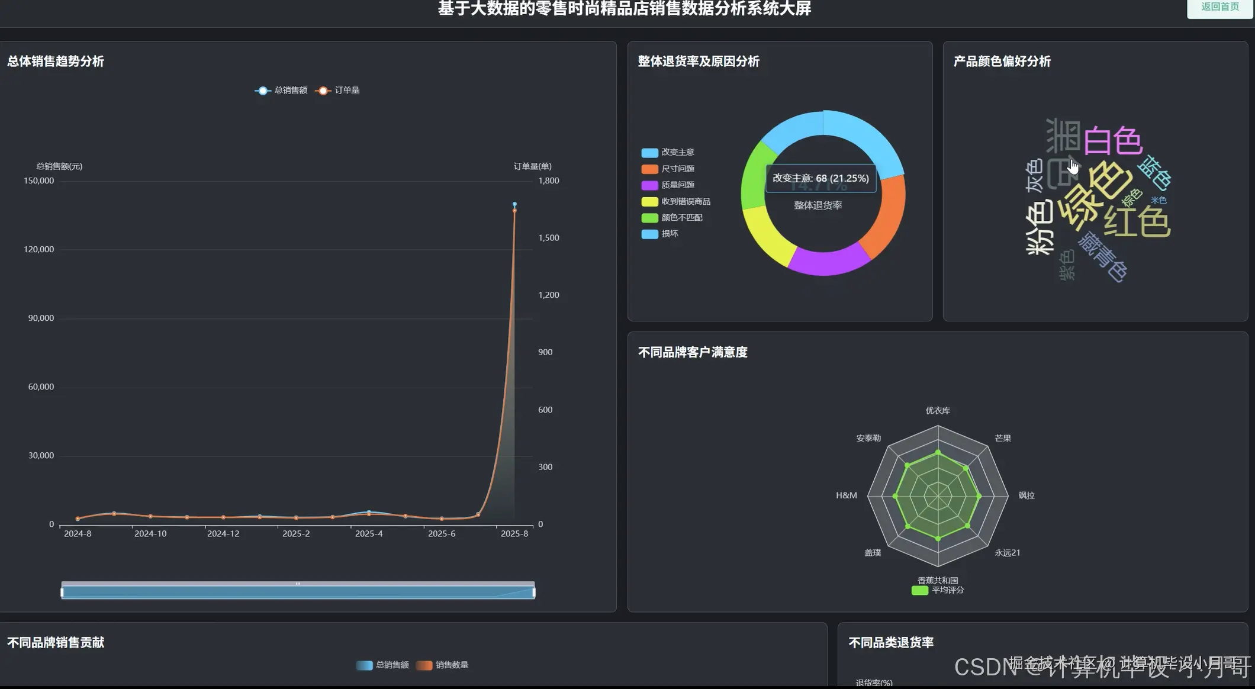The image size is (1255, 689).
Task: Toggle 尺寸问题 orange legend swatch
Action: (x=649, y=169)
